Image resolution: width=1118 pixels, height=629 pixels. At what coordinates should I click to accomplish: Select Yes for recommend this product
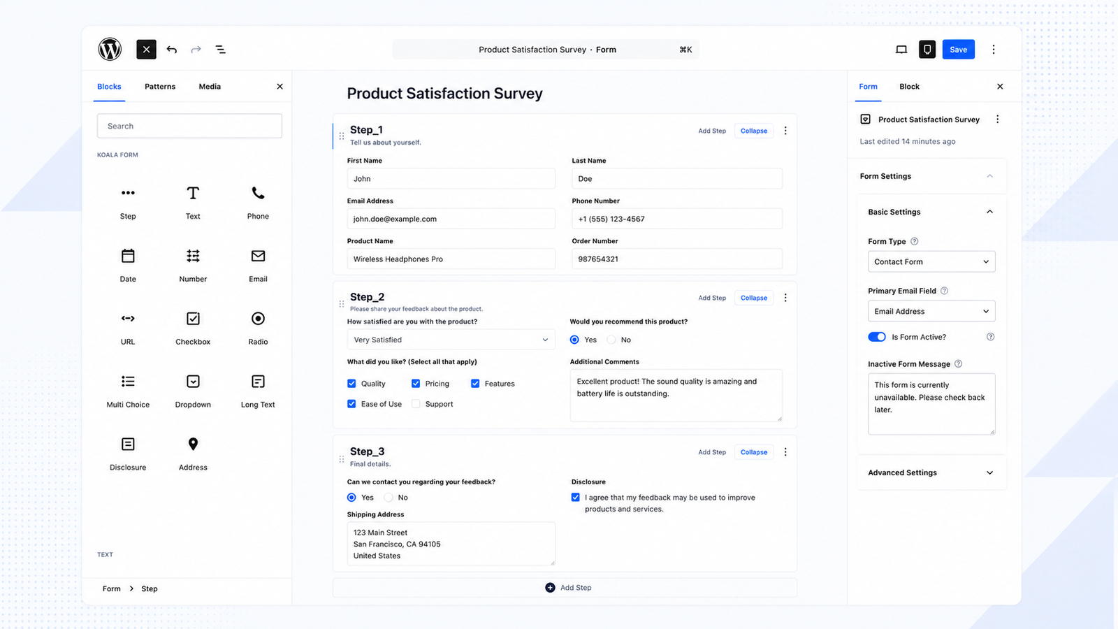(574, 340)
